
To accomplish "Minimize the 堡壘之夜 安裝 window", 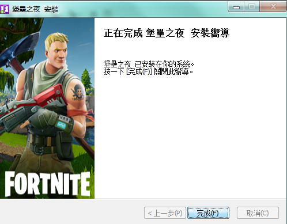I will pyautogui.click(x=236, y=7).
